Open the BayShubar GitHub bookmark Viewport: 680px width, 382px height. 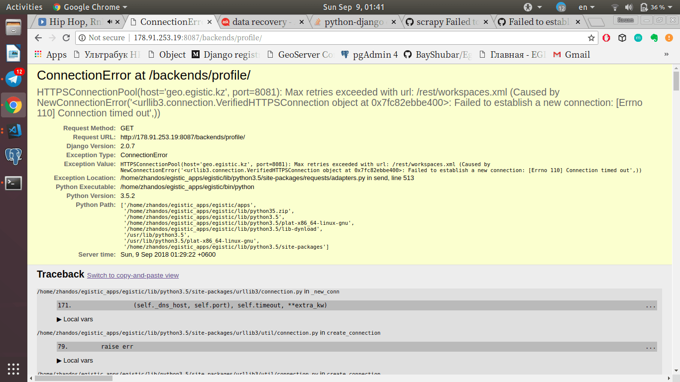(x=438, y=55)
